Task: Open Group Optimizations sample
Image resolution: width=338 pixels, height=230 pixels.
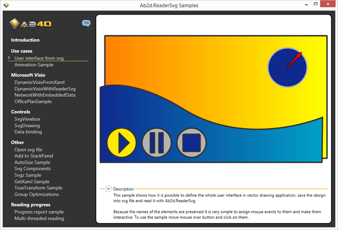Action: (x=36, y=194)
